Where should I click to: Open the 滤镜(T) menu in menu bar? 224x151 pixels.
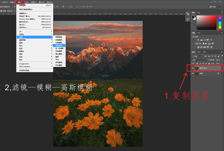coord(20,2)
